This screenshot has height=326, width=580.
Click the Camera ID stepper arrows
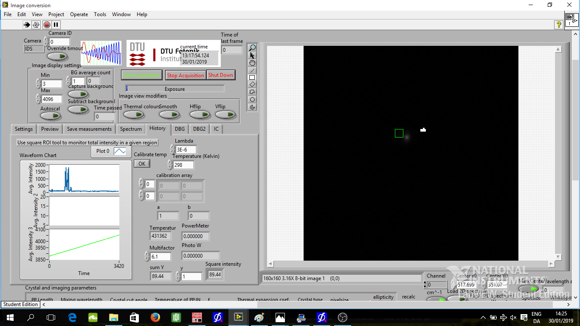click(x=46, y=42)
